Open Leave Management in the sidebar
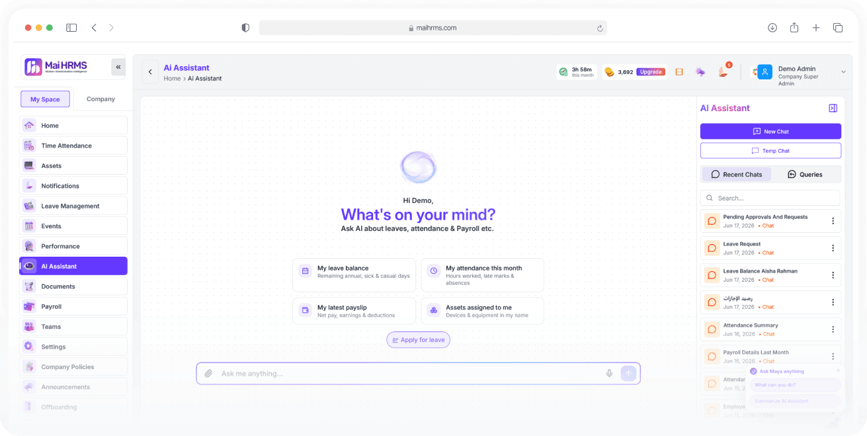The image size is (867, 436). 73,206
